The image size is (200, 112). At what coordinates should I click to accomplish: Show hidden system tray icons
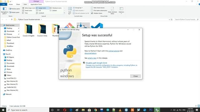pos(171,110)
